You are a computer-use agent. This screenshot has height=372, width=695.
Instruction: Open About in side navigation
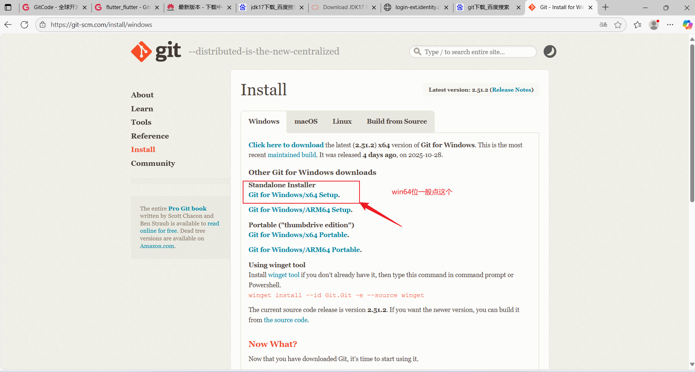tap(142, 95)
